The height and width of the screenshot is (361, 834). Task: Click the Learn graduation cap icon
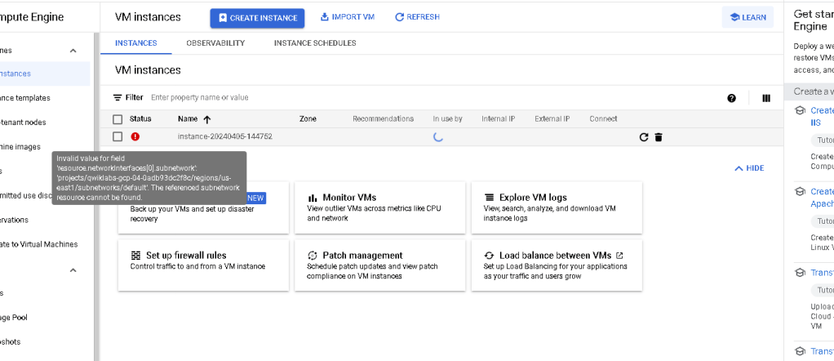pyautogui.click(x=734, y=18)
